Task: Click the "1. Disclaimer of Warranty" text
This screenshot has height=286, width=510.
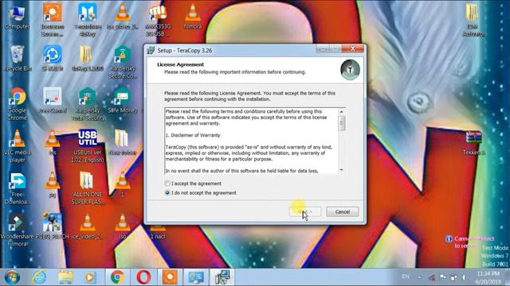Action: [193, 135]
